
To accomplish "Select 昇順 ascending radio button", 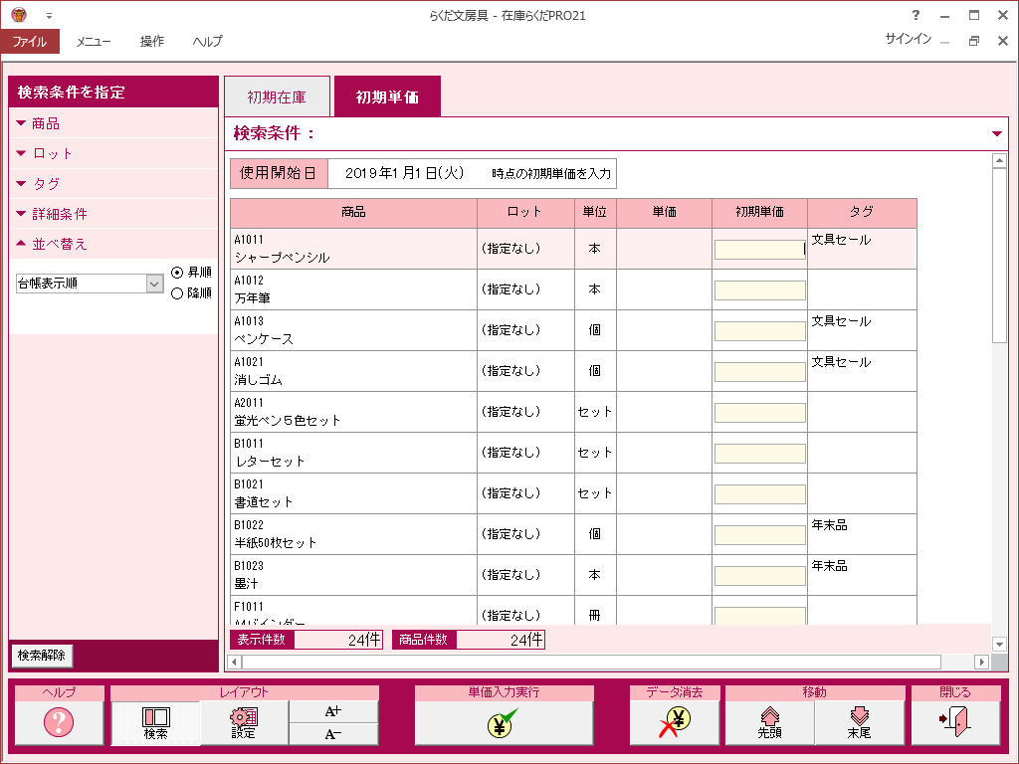I will [x=177, y=273].
